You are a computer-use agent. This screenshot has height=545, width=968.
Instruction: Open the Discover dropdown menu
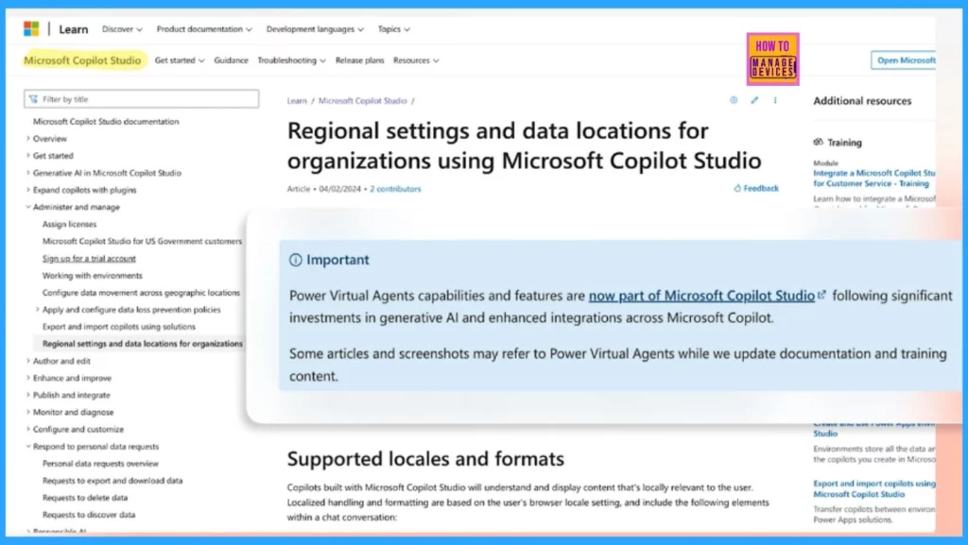(x=122, y=29)
